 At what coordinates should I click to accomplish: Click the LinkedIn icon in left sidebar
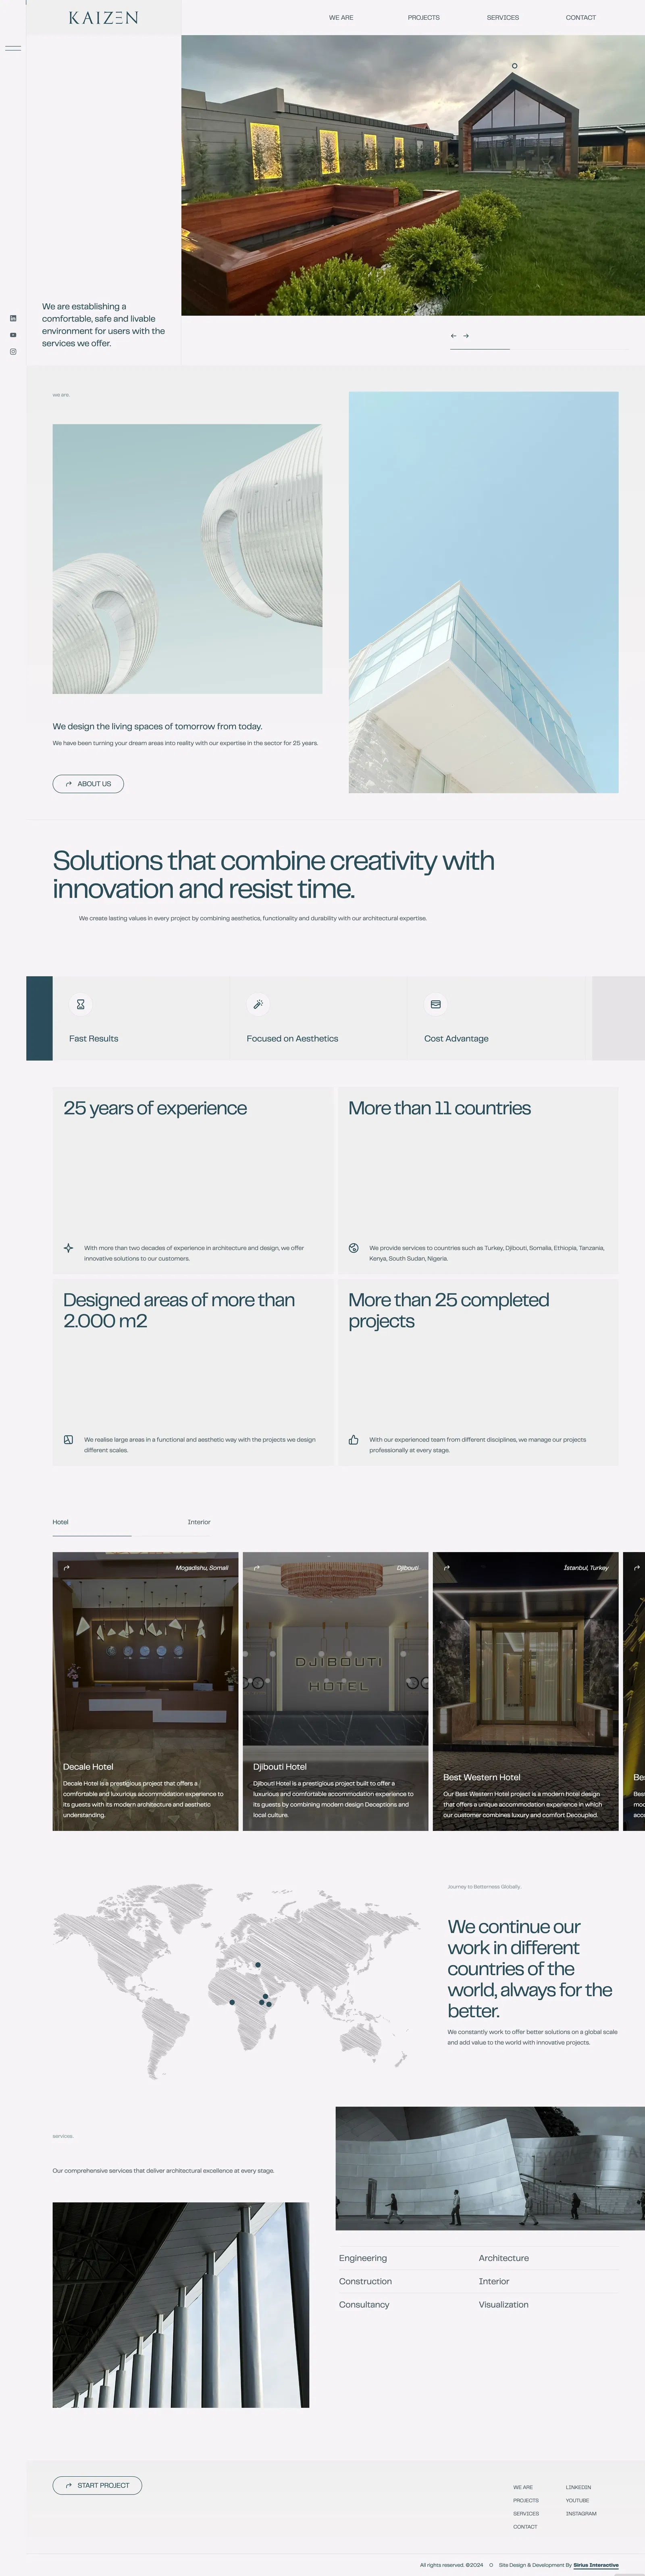pyautogui.click(x=13, y=318)
